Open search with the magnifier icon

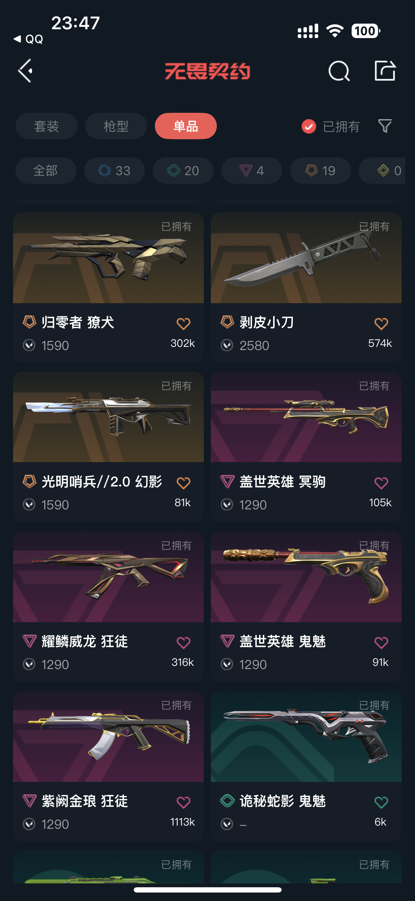(339, 71)
